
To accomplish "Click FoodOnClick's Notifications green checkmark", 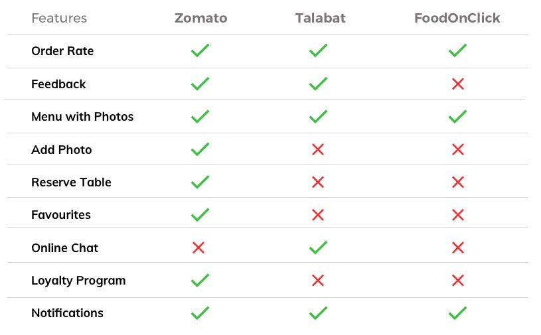I will tap(457, 312).
